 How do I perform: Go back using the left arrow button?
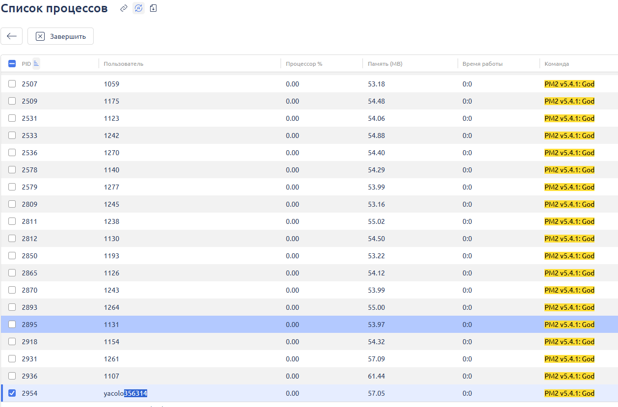(x=12, y=36)
